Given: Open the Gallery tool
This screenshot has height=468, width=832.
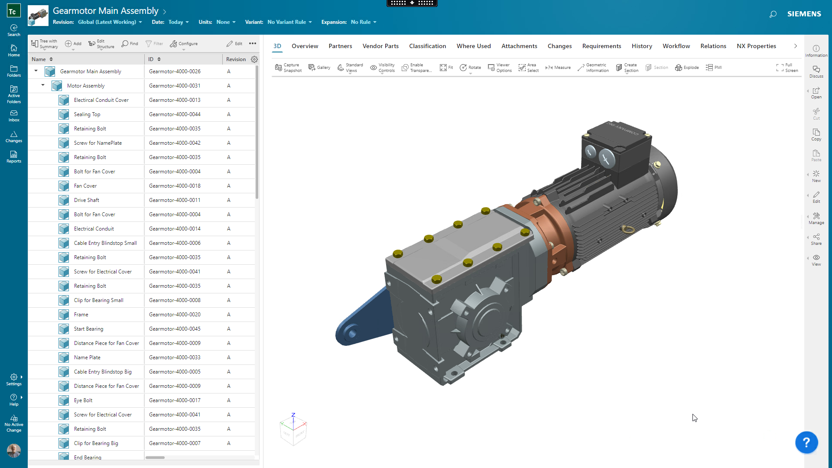Looking at the screenshot, I should click(319, 68).
